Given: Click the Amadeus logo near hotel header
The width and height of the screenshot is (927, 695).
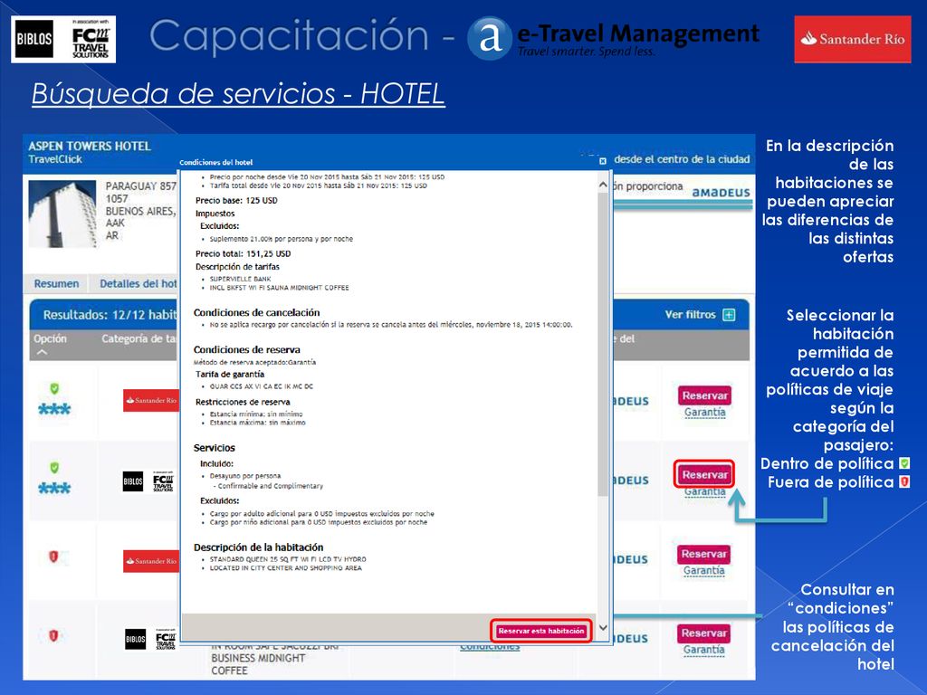Looking at the screenshot, I should coord(721,193).
